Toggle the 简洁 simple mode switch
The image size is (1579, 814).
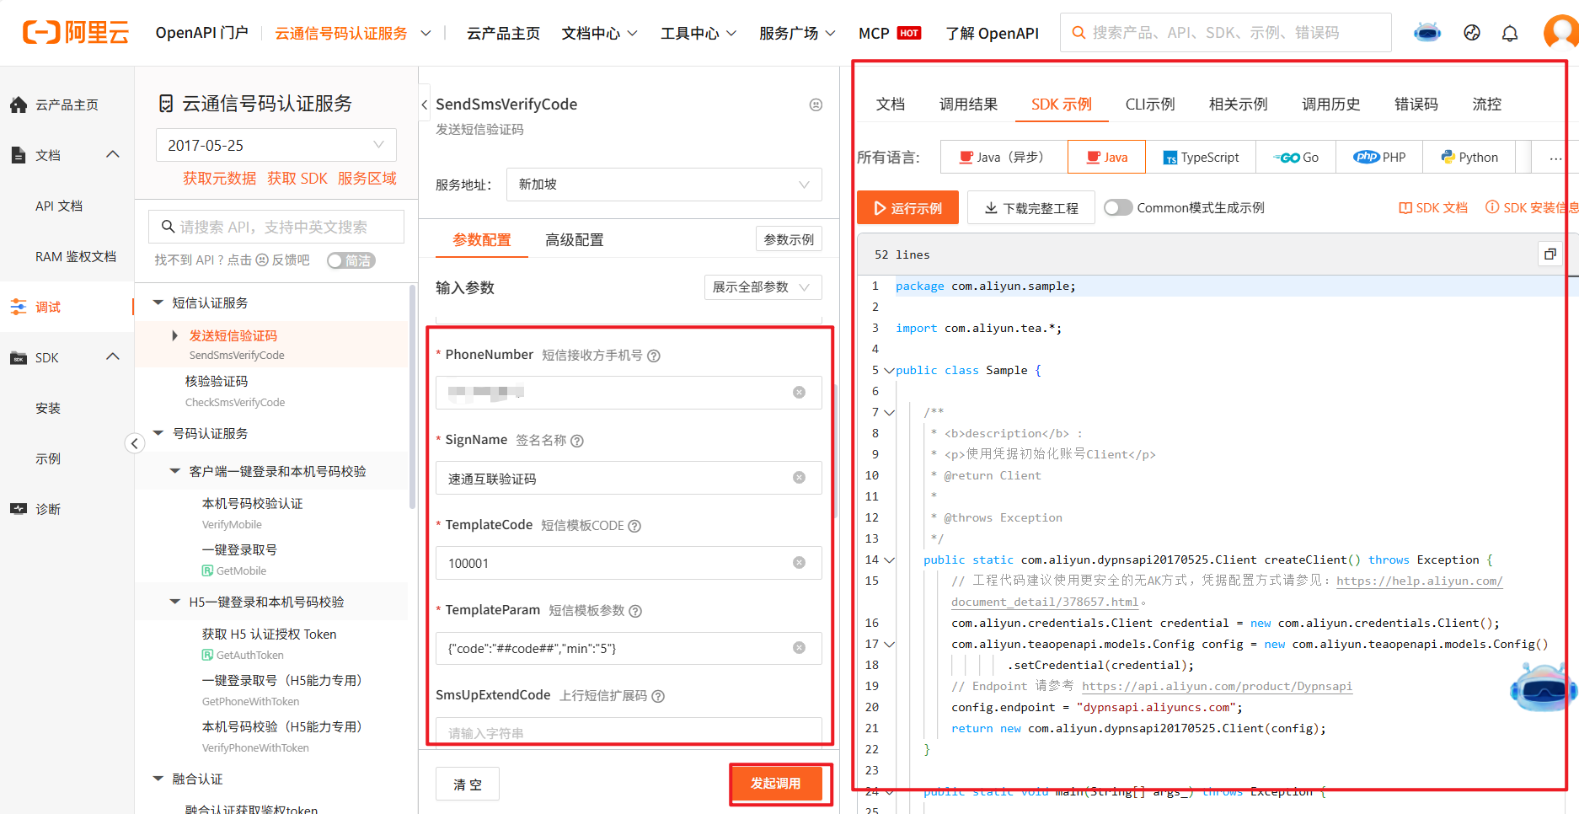click(351, 260)
